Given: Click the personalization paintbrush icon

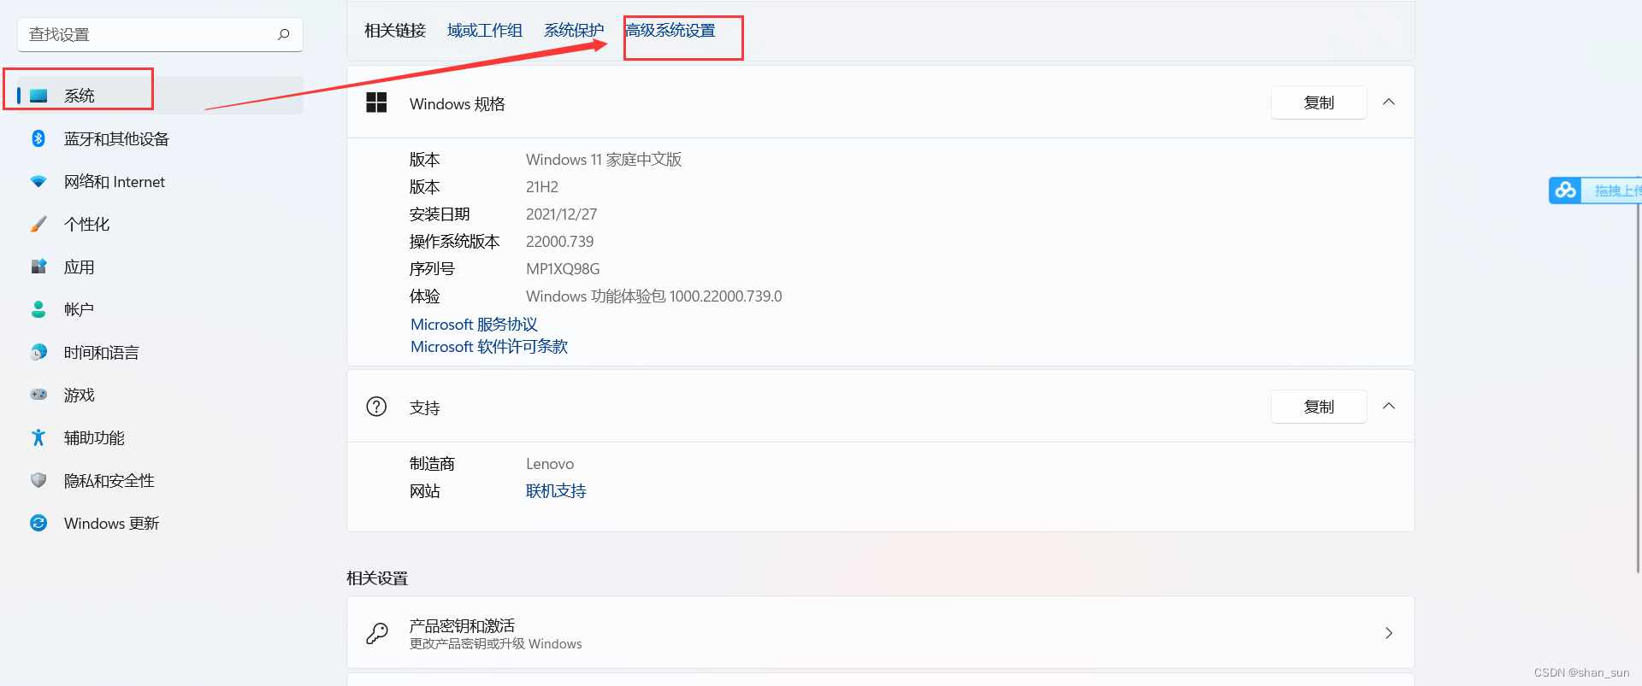Looking at the screenshot, I should click(x=38, y=224).
